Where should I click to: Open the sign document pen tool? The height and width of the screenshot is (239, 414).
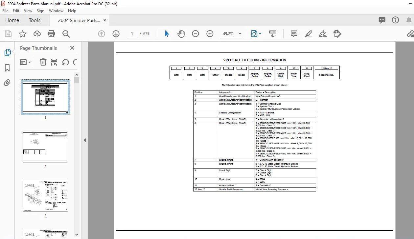323,34
